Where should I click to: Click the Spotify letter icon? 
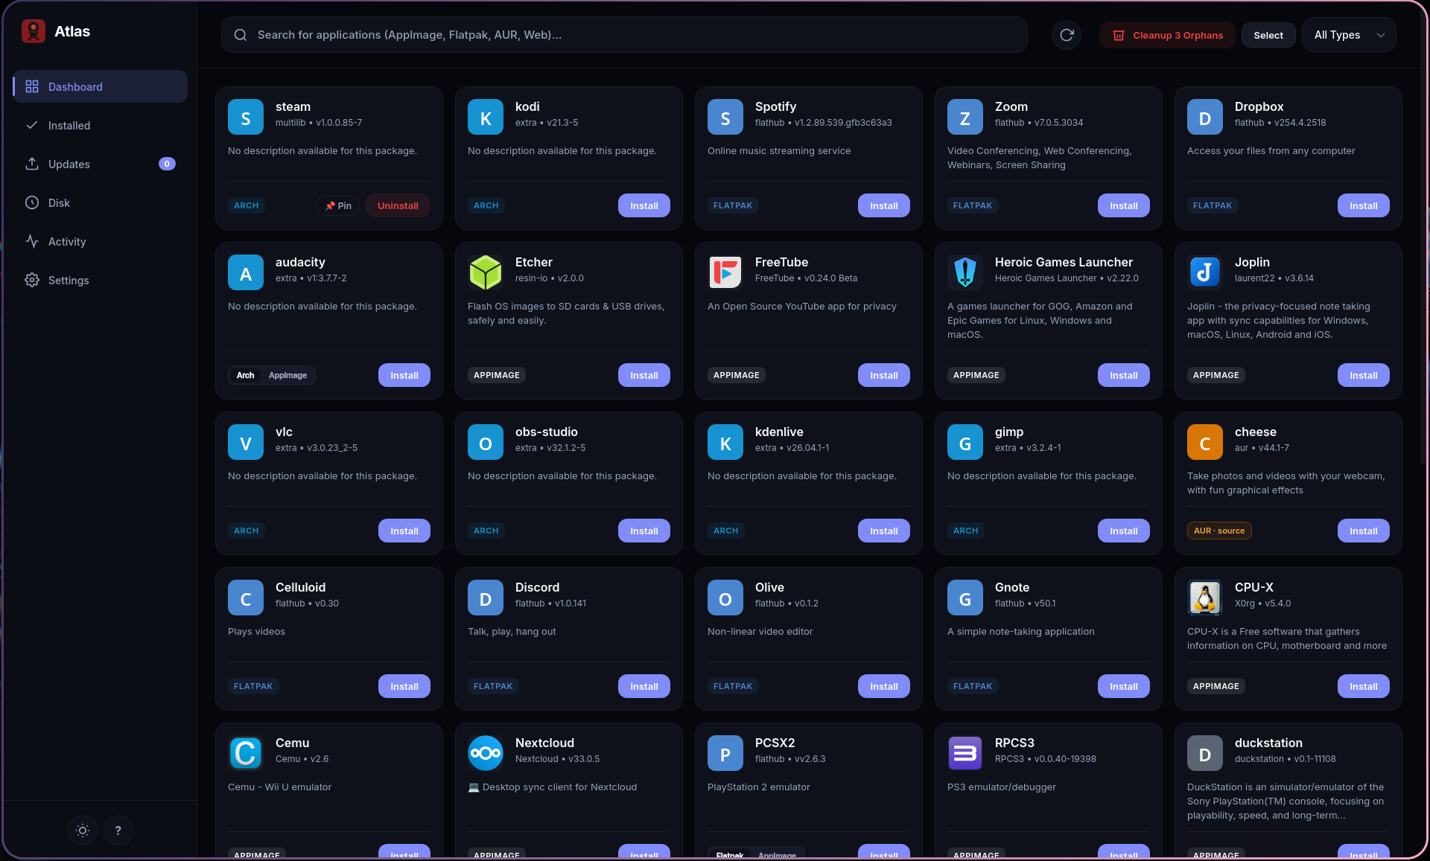725,117
